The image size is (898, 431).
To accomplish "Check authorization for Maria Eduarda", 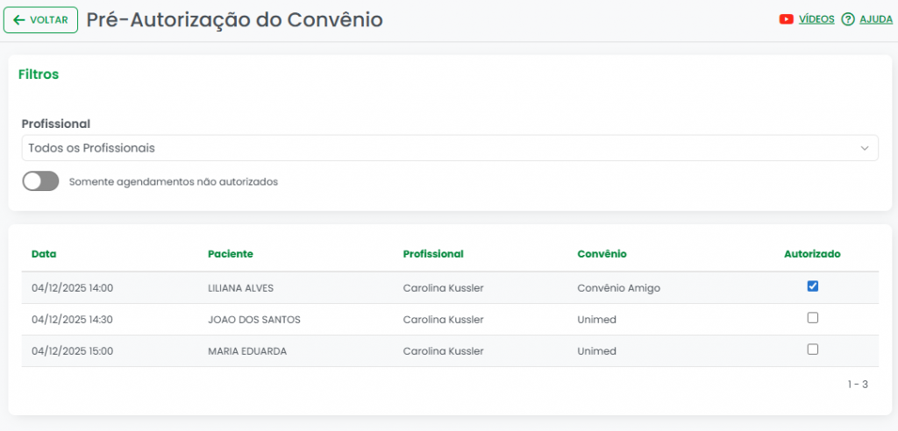I will [x=813, y=350].
